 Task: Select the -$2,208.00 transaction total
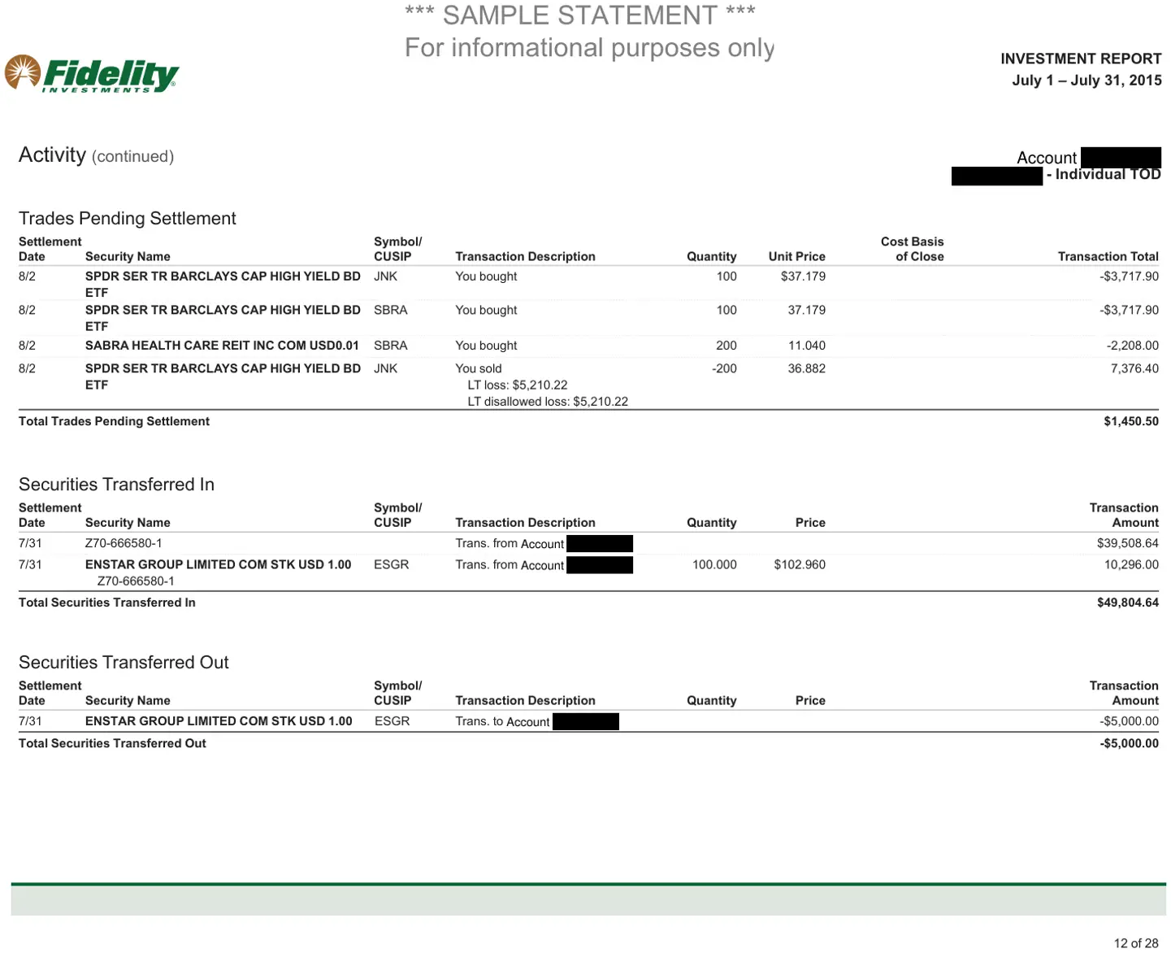pos(1132,346)
